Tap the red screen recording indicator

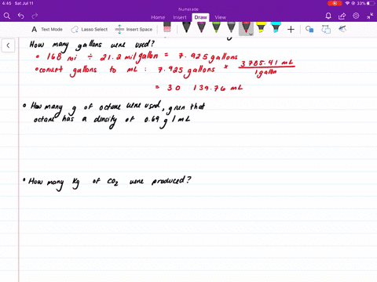click(x=335, y=3)
